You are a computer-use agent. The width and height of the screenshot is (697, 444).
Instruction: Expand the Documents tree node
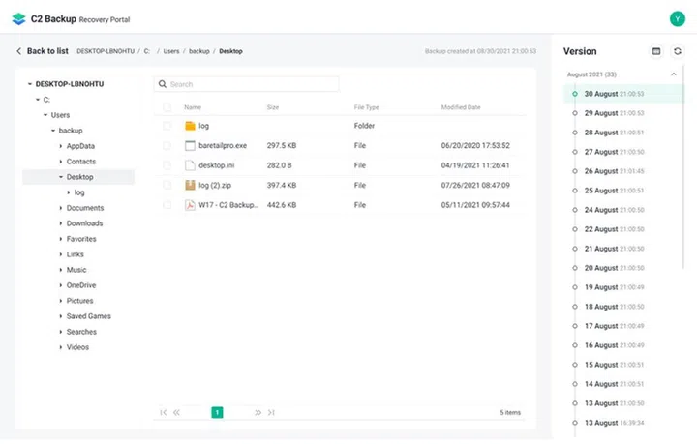point(61,208)
